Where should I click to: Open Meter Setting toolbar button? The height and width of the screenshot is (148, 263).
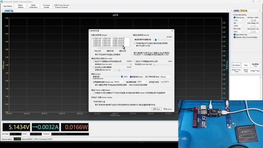tap(21, 6)
